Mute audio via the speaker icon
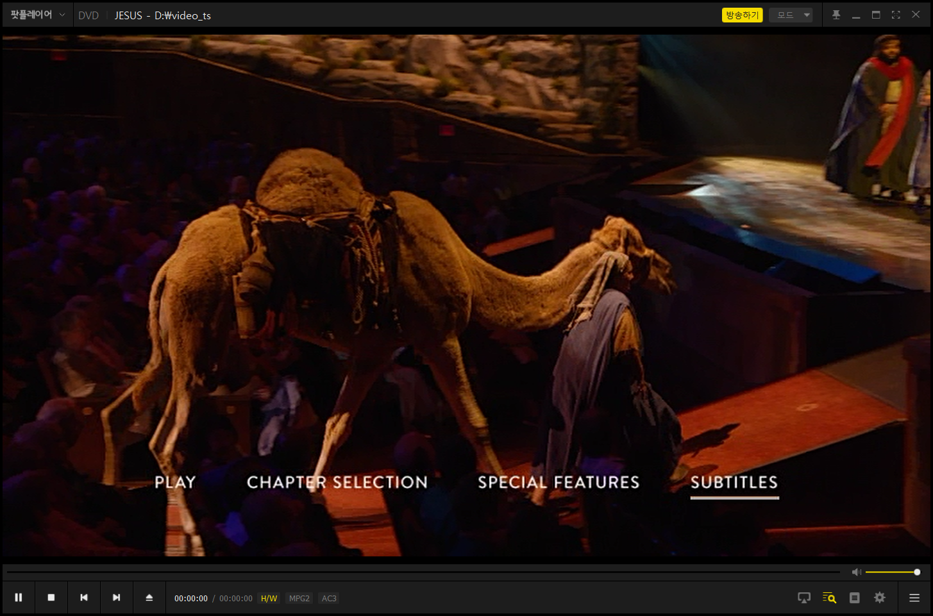The image size is (933, 616). [856, 572]
